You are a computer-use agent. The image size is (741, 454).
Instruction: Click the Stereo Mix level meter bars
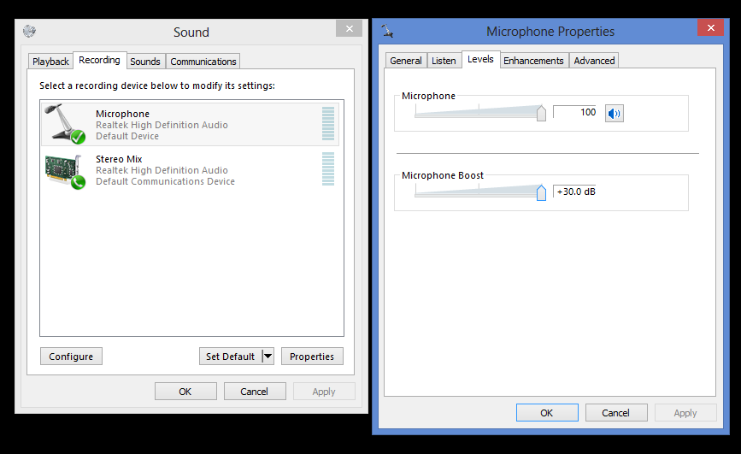(x=328, y=168)
